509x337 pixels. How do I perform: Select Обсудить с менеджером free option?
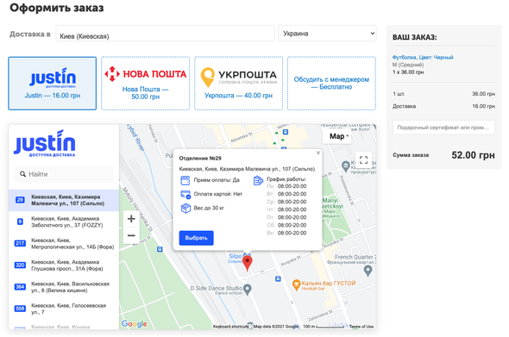tap(331, 84)
